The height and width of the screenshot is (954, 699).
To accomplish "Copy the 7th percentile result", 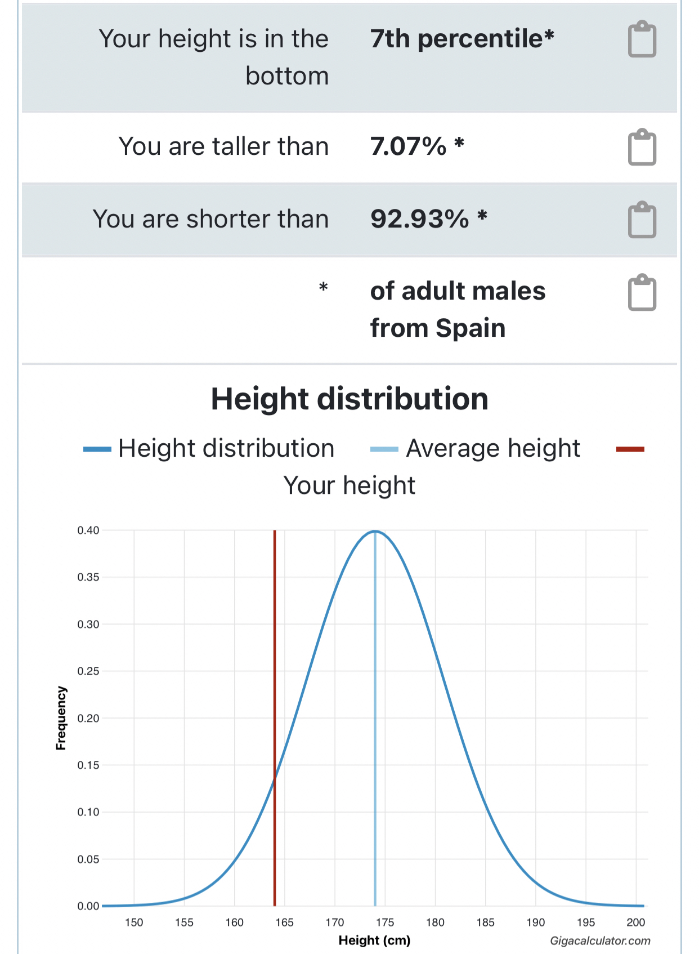I will coord(642,39).
